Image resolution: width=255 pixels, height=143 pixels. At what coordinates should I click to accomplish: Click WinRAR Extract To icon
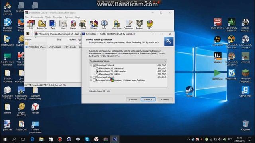point(42,25)
